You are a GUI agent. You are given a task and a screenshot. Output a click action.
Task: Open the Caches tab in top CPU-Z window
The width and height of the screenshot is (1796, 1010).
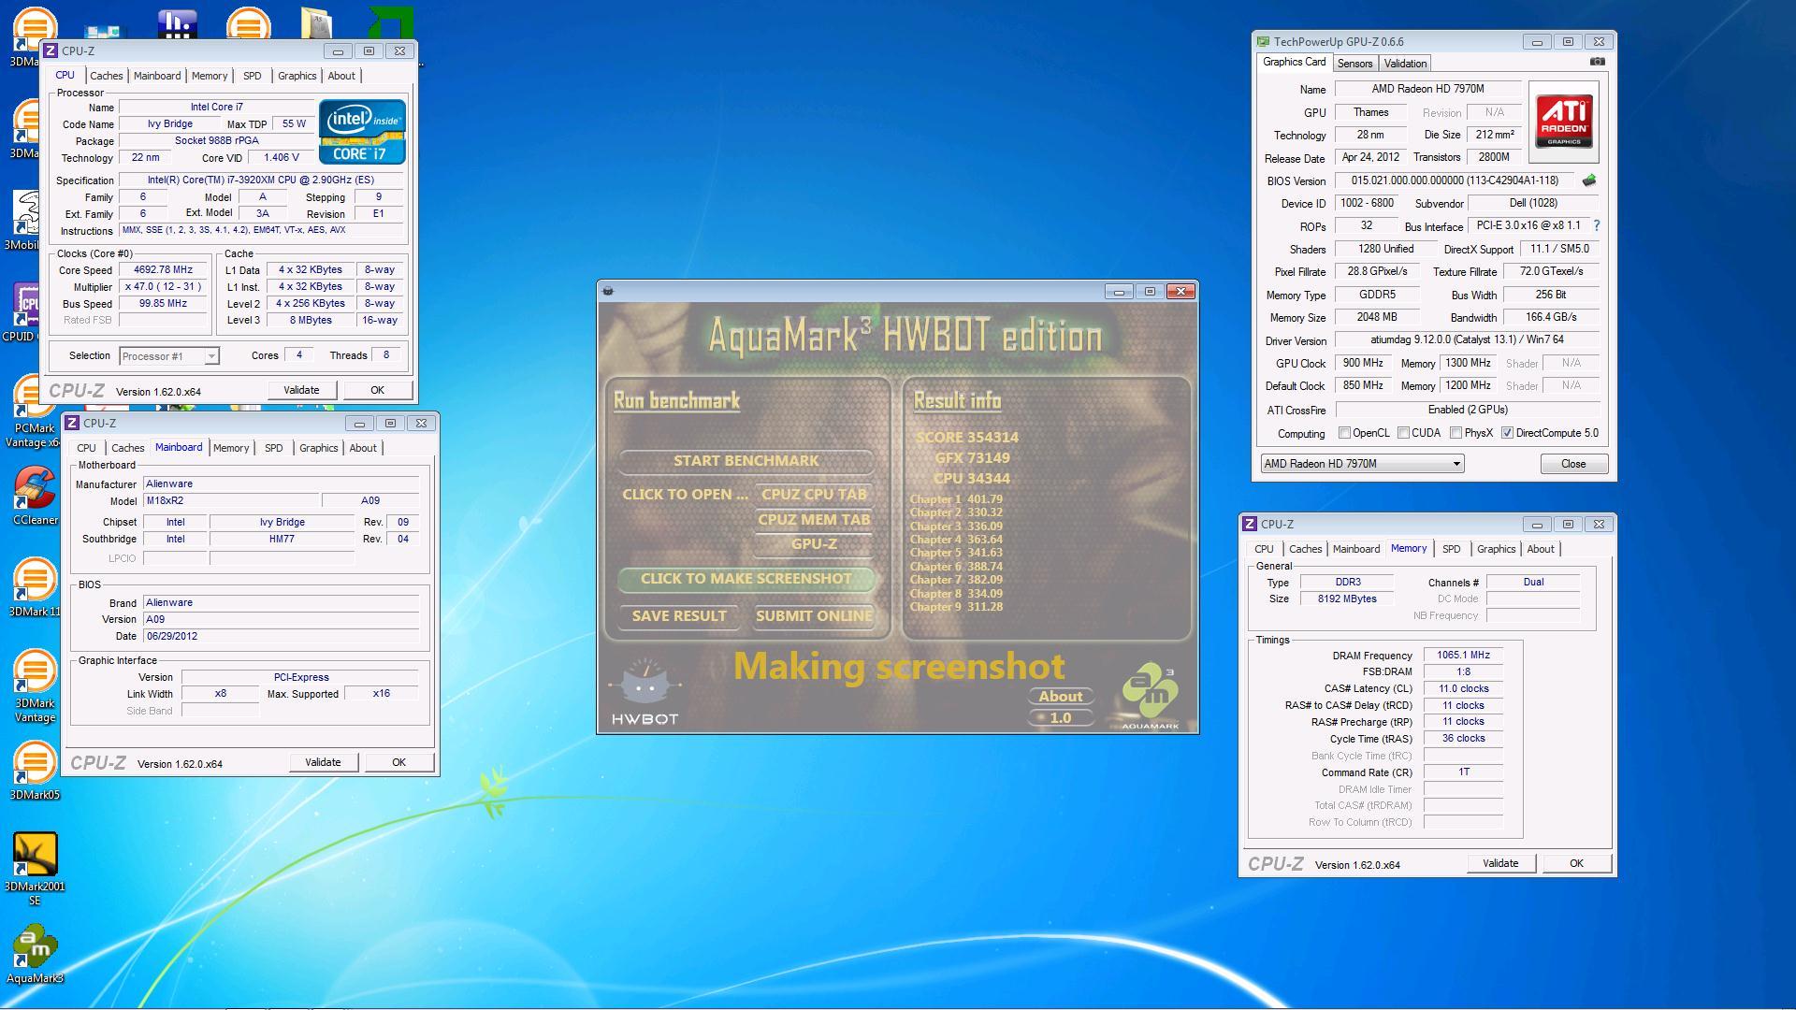pyautogui.click(x=106, y=76)
